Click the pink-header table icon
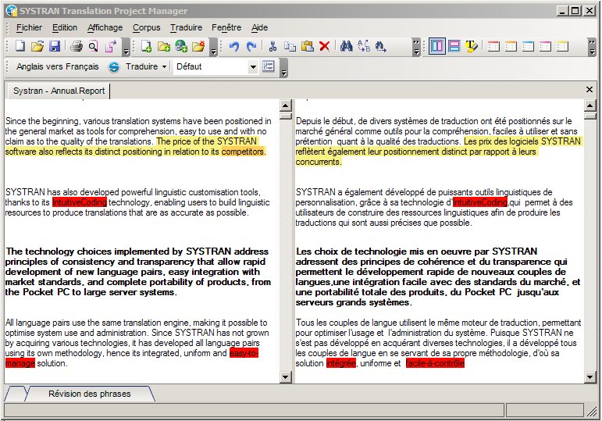Image resolution: width=602 pixels, height=421 pixels. (x=545, y=47)
